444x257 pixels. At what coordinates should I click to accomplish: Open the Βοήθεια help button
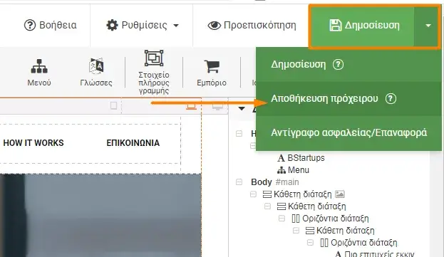pos(50,26)
